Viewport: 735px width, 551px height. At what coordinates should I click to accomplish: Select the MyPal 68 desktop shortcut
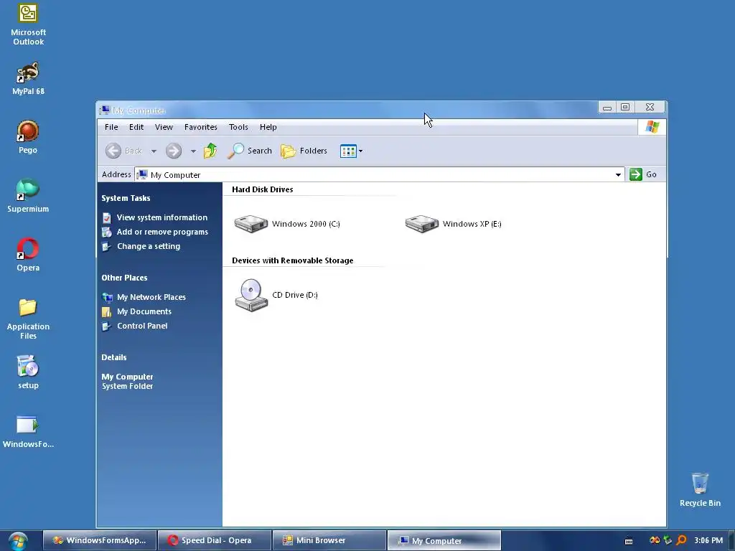(28, 78)
